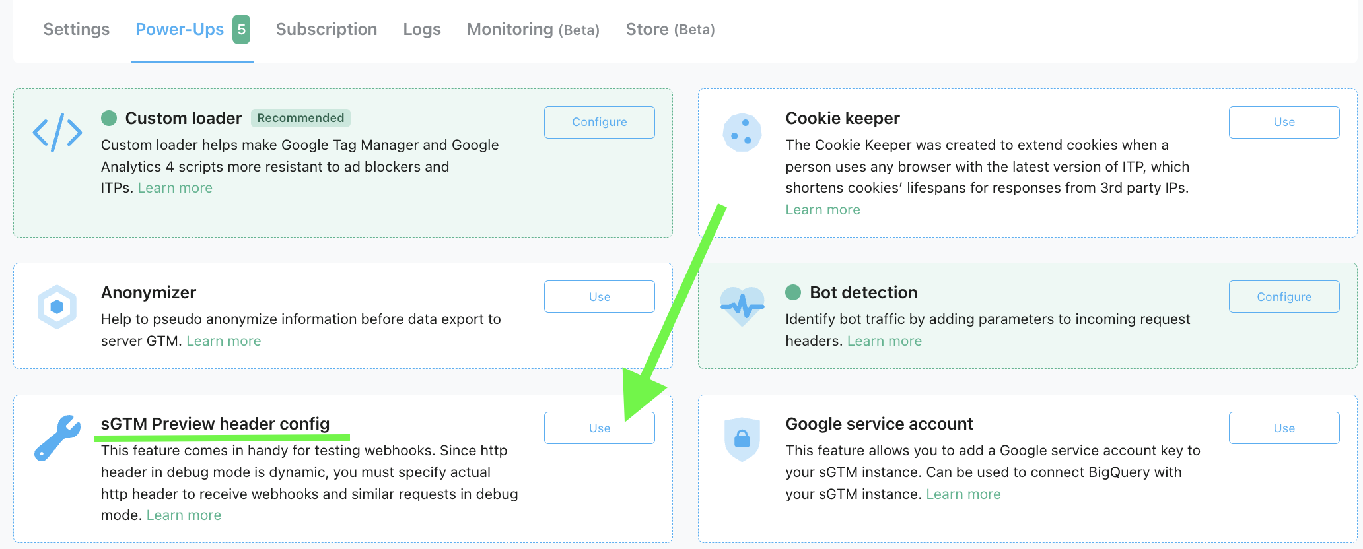Open Learn more for Bot detection
The height and width of the screenshot is (549, 1363).
point(884,340)
